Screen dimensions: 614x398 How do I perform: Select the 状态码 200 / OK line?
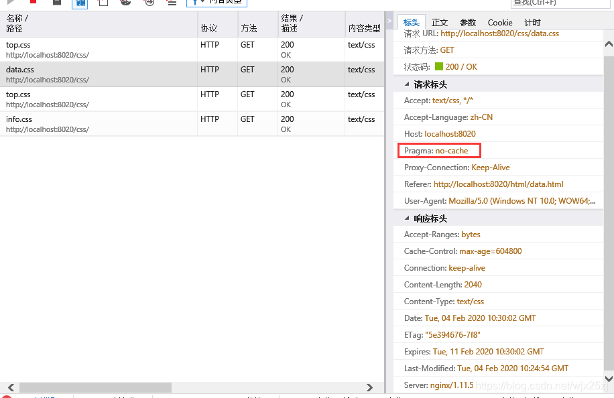click(498, 66)
